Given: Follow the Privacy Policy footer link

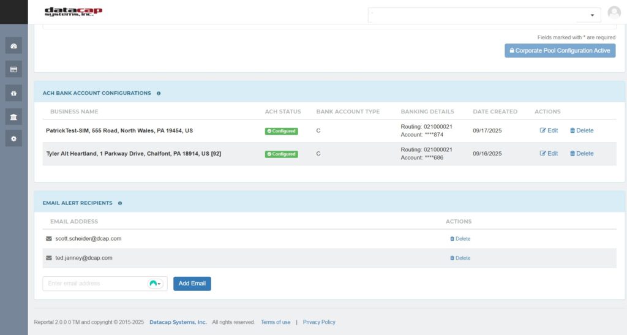Looking at the screenshot, I should [x=319, y=322].
